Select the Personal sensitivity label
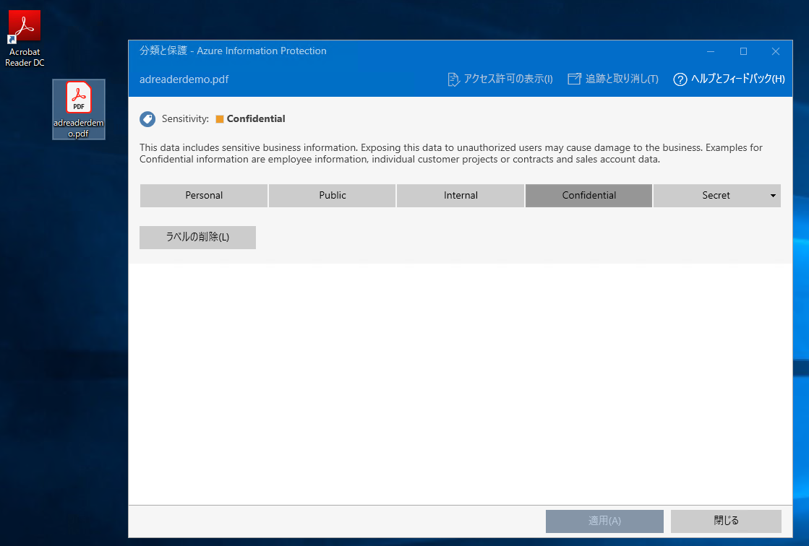The image size is (809, 546). (203, 196)
